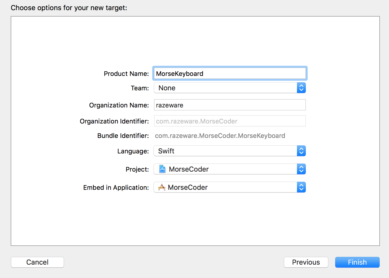Open the Project dropdown showing MorseCoder
Screen dimensions: 389x278
click(227, 169)
